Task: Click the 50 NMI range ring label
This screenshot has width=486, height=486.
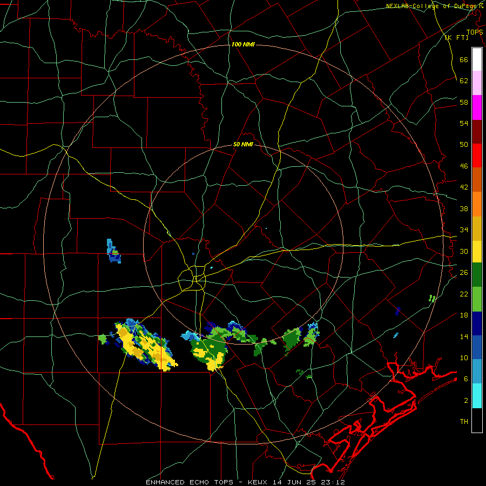Action: [x=243, y=144]
